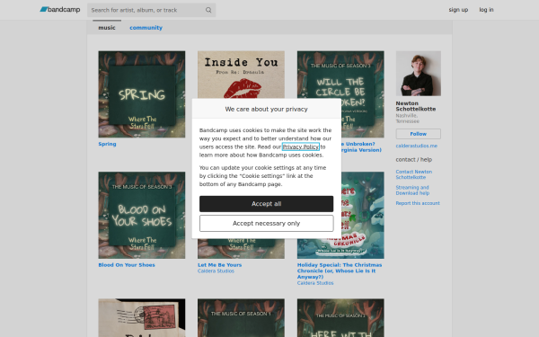Open the envelope artwork album cover
This screenshot has width=539, height=337.
tap(142, 318)
